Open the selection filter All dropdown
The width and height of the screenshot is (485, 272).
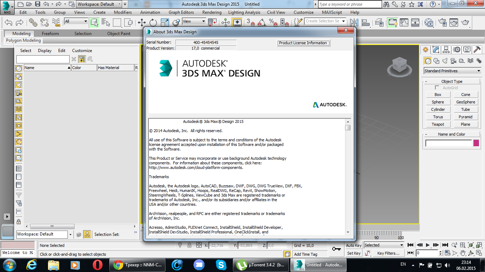[76, 21]
